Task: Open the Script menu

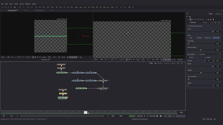Action: tap(22, 4)
